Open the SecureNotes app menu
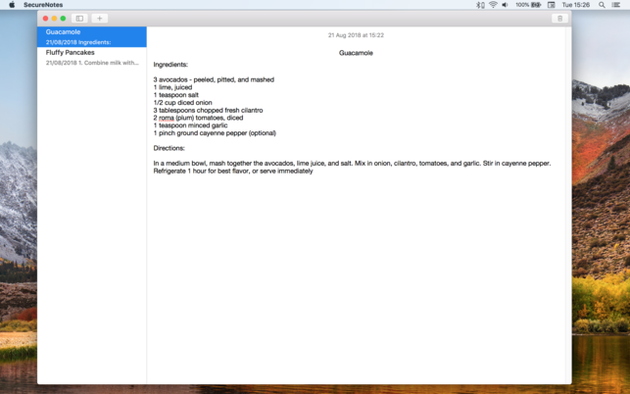The width and height of the screenshot is (630, 394). tap(43, 5)
